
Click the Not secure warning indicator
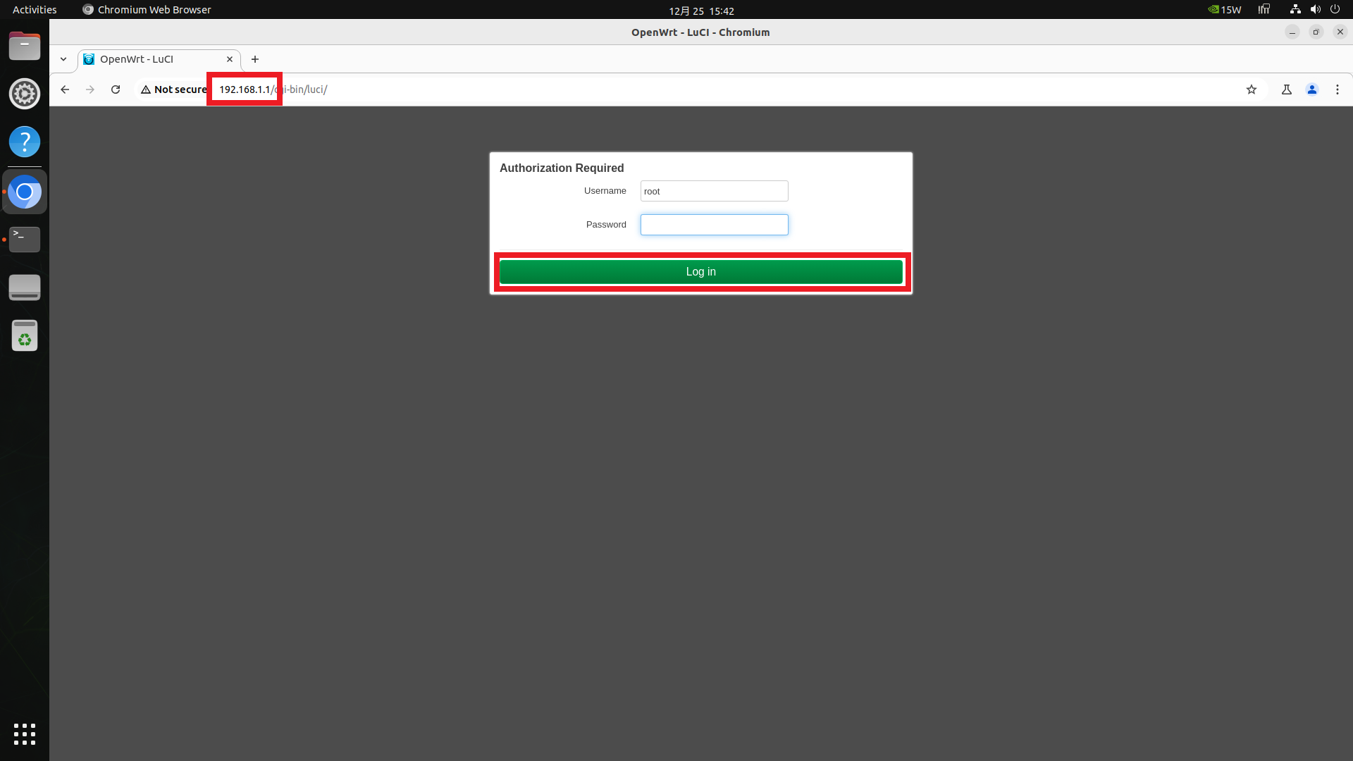click(x=173, y=89)
